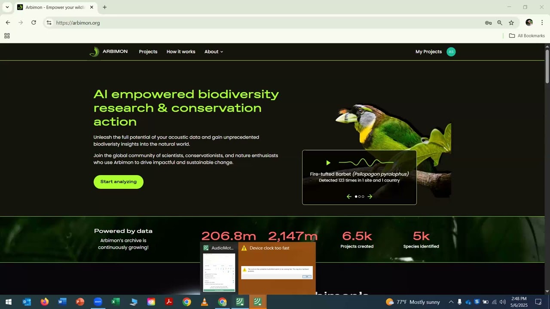
Task: Open the tab search dropdown arrow
Action: (x=7, y=7)
